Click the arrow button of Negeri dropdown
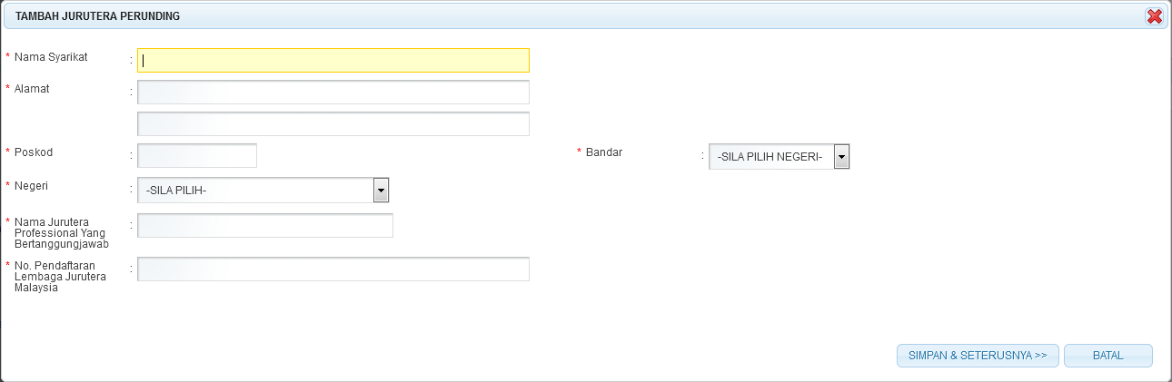 [382, 191]
